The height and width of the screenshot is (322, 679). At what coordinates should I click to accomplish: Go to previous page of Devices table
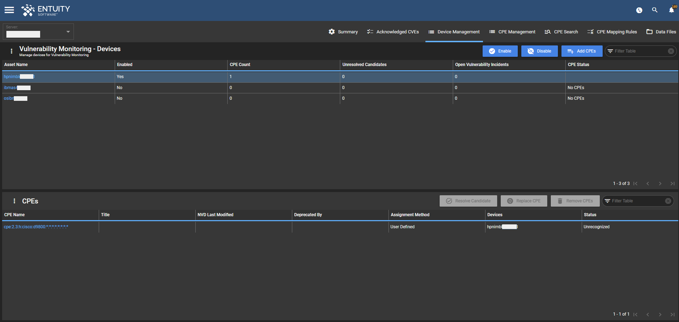tap(648, 184)
